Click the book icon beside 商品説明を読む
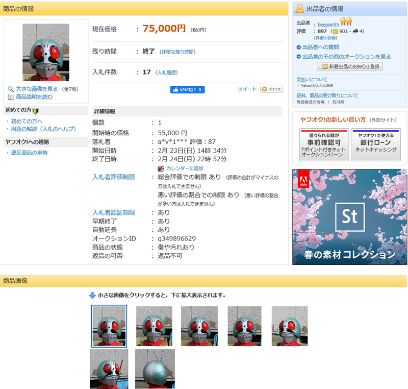Image resolution: width=408 pixels, height=389 pixels. pyautogui.click(x=11, y=97)
